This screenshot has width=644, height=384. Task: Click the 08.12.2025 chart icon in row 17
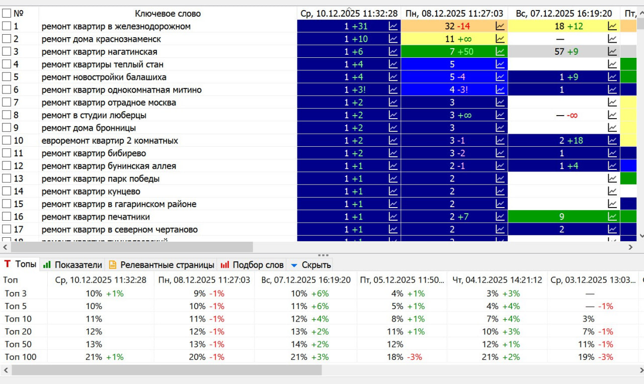pyautogui.click(x=500, y=229)
